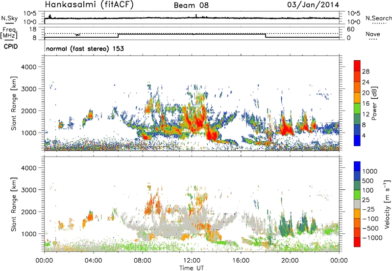The image size is (392, 271).
Task: Pick the red top segment of the power colorbar
Action: tap(357, 66)
